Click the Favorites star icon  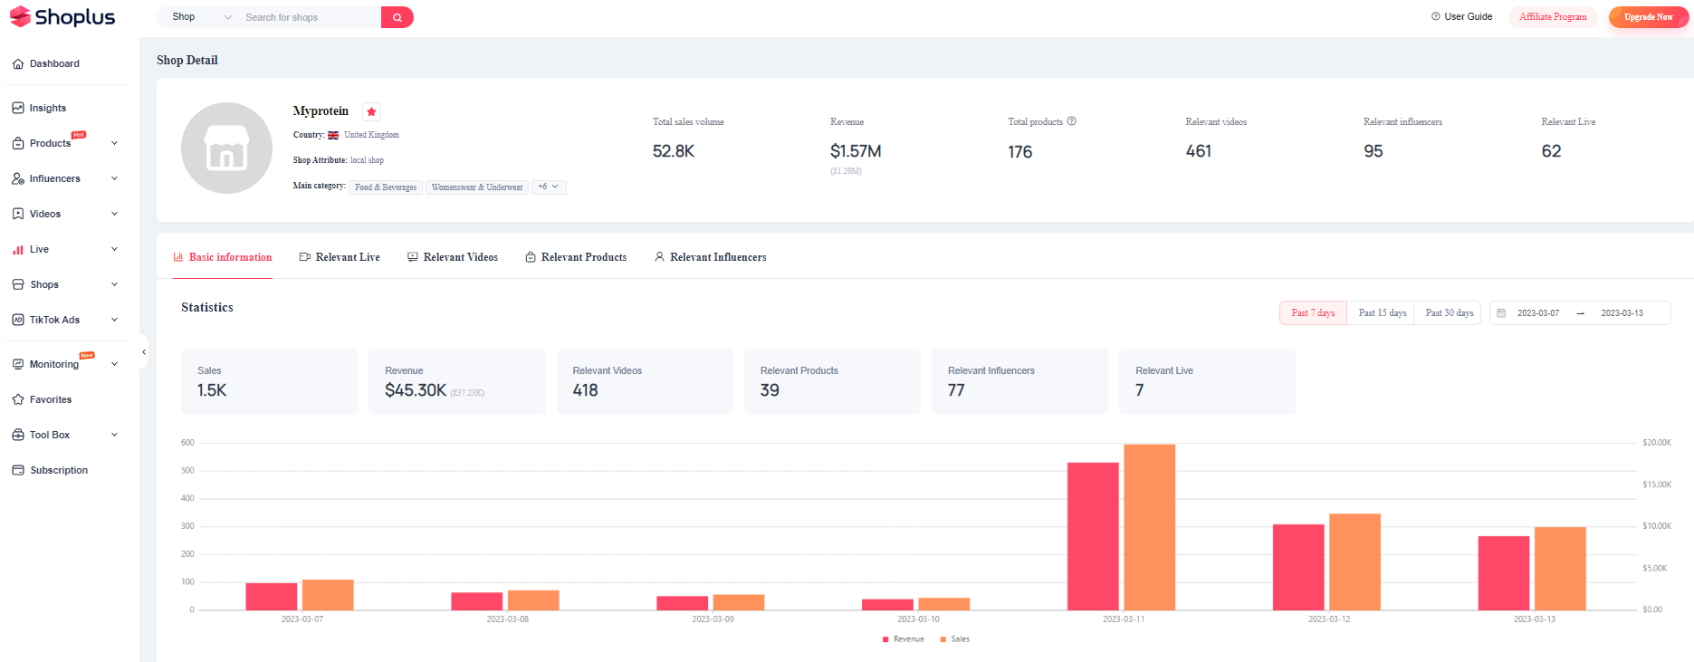click(x=18, y=399)
